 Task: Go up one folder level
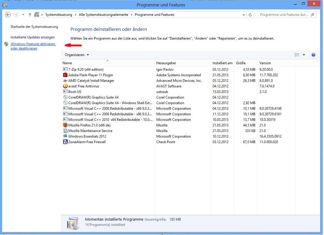pyautogui.click(x=30, y=15)
